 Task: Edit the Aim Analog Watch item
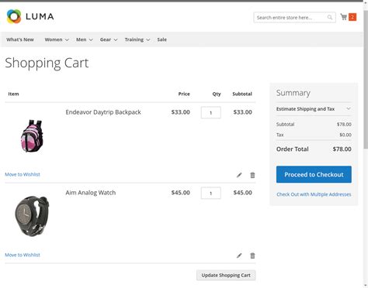(x=239, y=255)
